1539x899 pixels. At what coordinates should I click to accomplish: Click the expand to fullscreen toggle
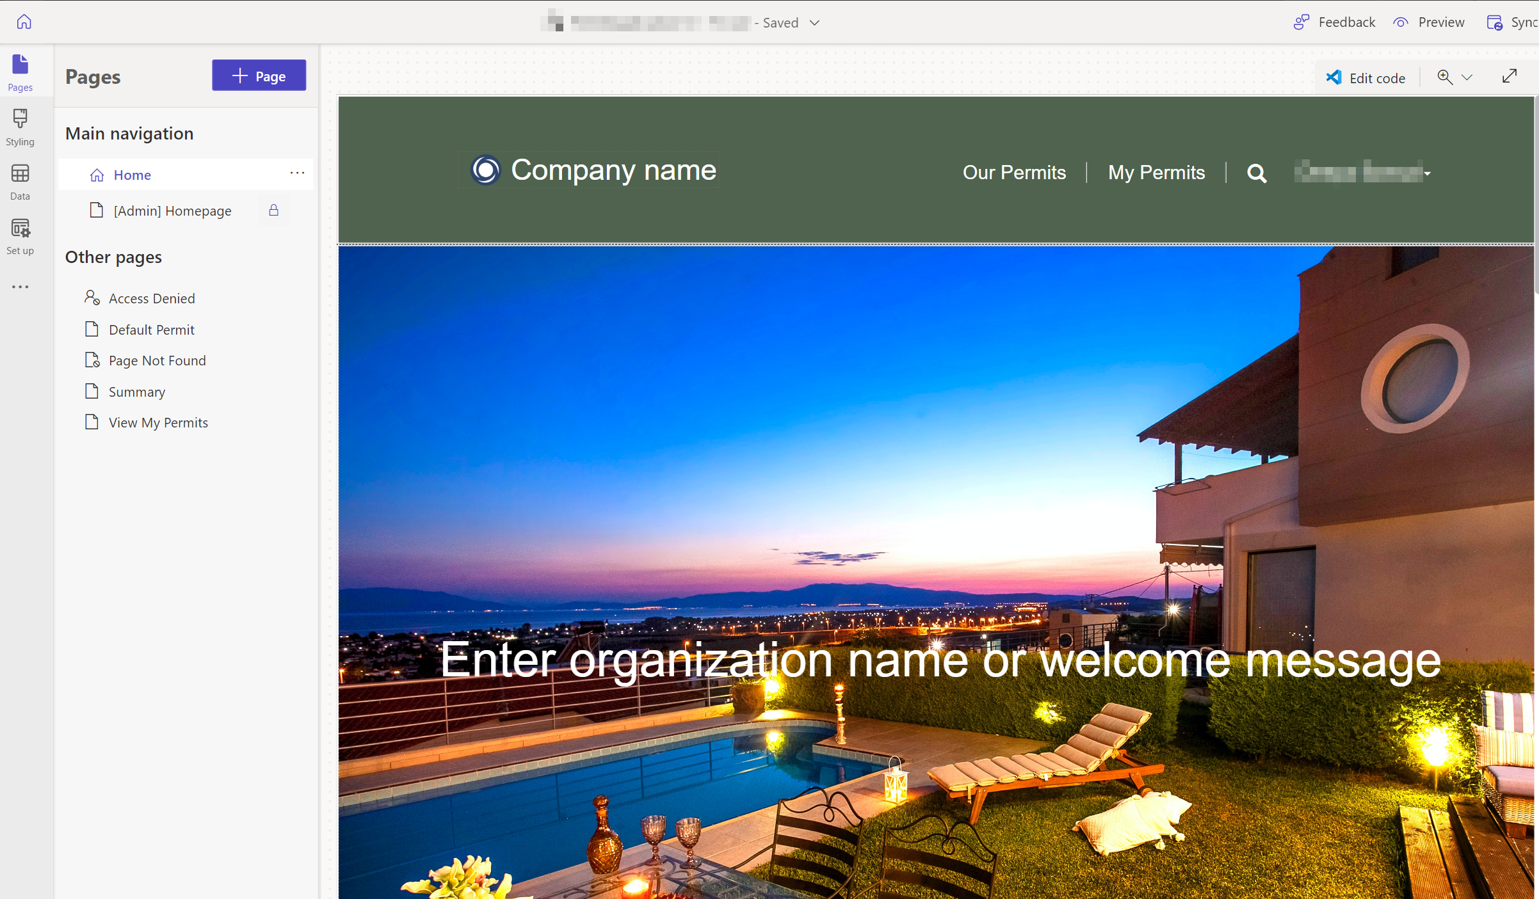(1510, 75)
